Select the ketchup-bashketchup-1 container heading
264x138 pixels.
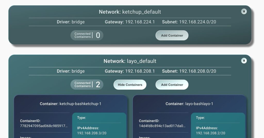pyautogui.click(x=70, y=104)
